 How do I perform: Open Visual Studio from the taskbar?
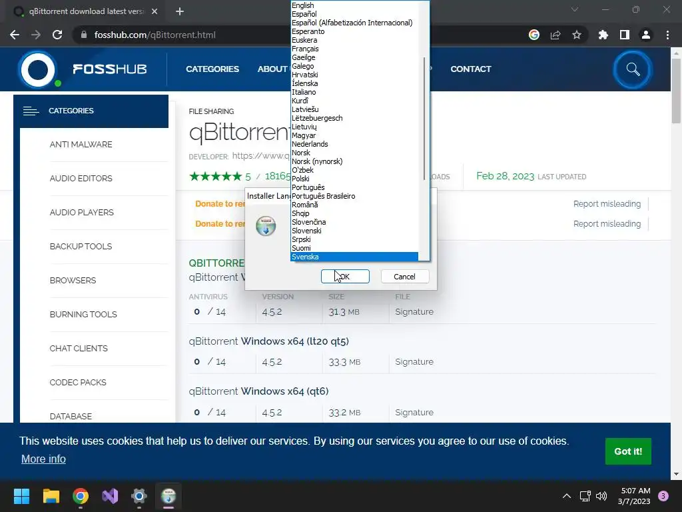tap(110, 496)
